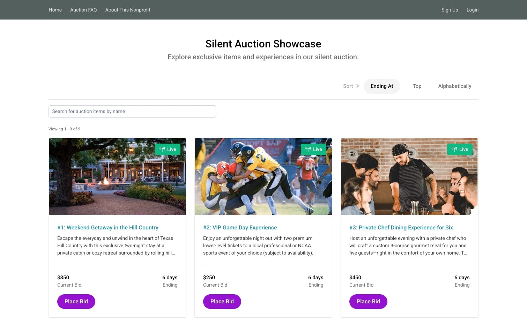Place a bid on Private Chef Dining Experience
Screen dimensions: 527x326
368,301
